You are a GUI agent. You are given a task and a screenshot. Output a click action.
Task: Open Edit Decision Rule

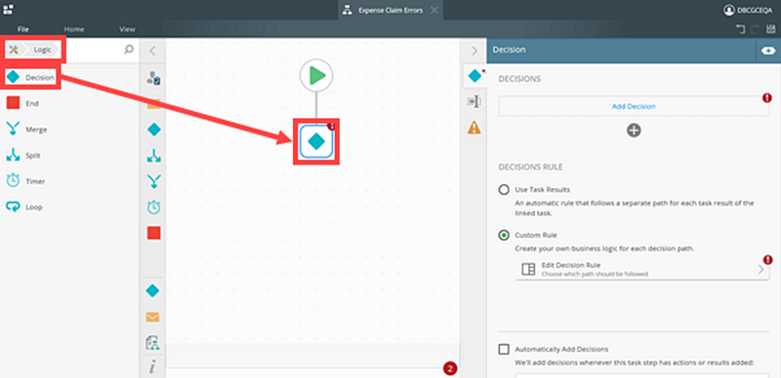[642, 269]
